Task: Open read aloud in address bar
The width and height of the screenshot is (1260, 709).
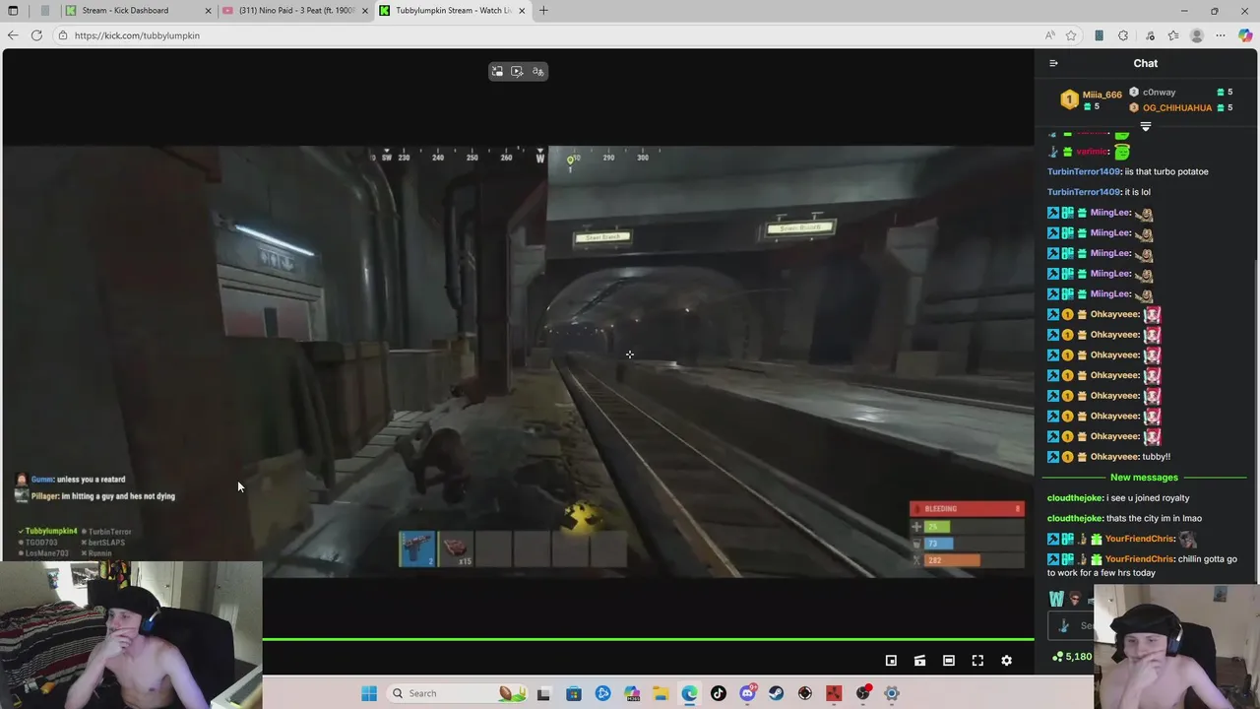Action: (x=1050, y=35)
